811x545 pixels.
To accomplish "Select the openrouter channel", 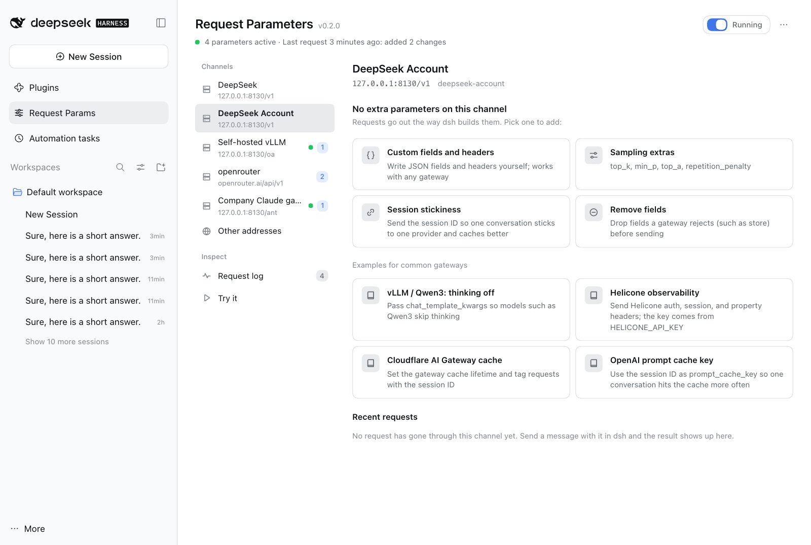I will point(265,177).
